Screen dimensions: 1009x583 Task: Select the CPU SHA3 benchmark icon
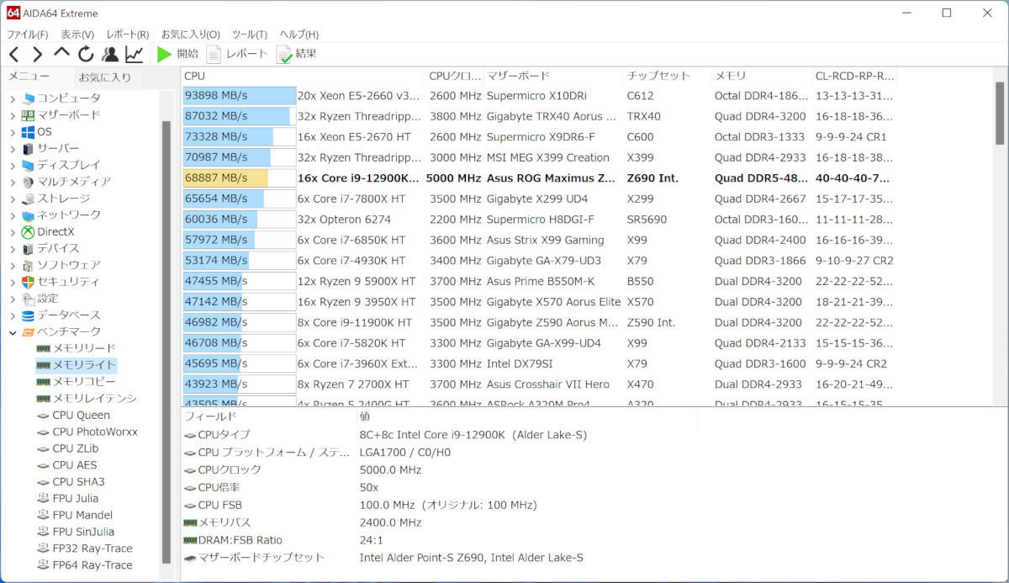tap(43, 482)
